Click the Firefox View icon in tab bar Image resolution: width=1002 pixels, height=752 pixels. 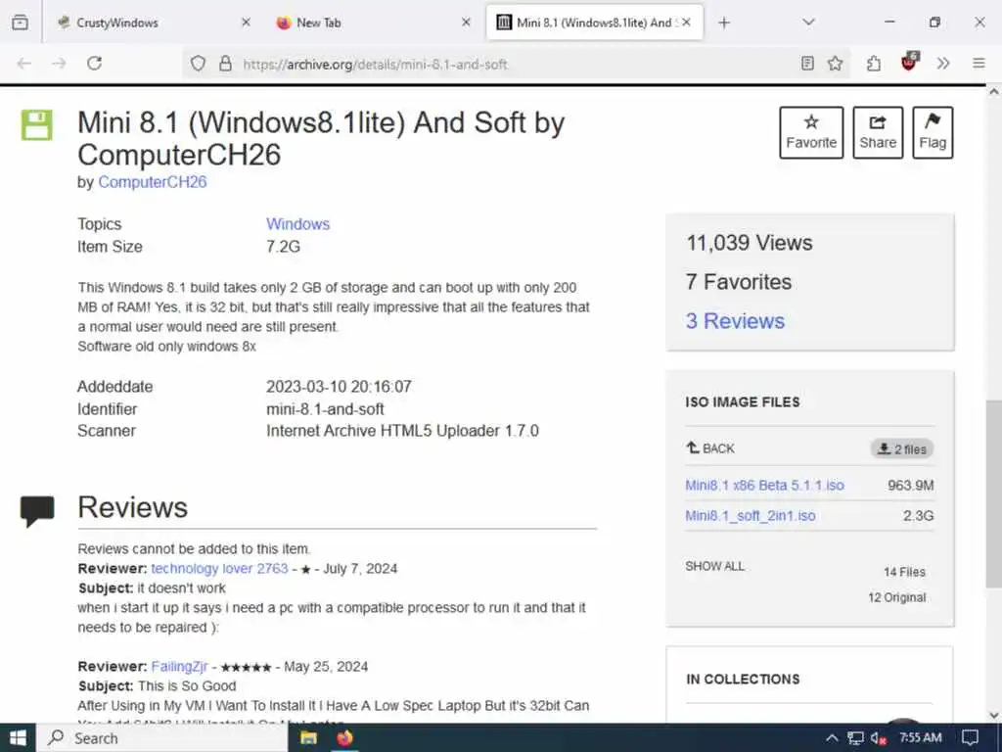[x=20, y=23]
